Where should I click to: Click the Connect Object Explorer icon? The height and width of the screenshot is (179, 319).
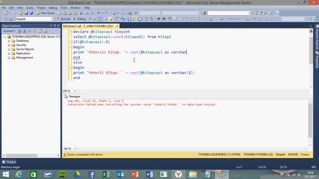20,31
